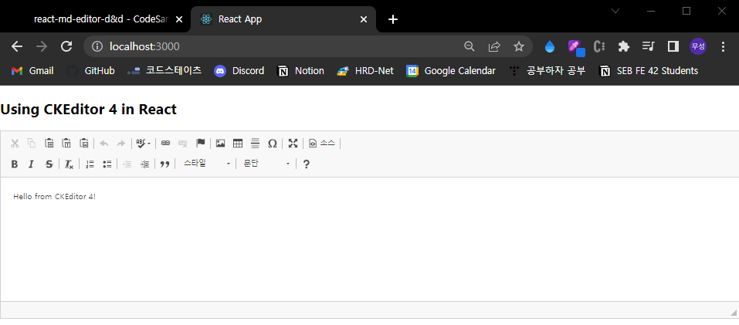Open the Chrome three-dot menu
Image resolution: width=739 pixels, height=325 pixels.
(724, 46)
